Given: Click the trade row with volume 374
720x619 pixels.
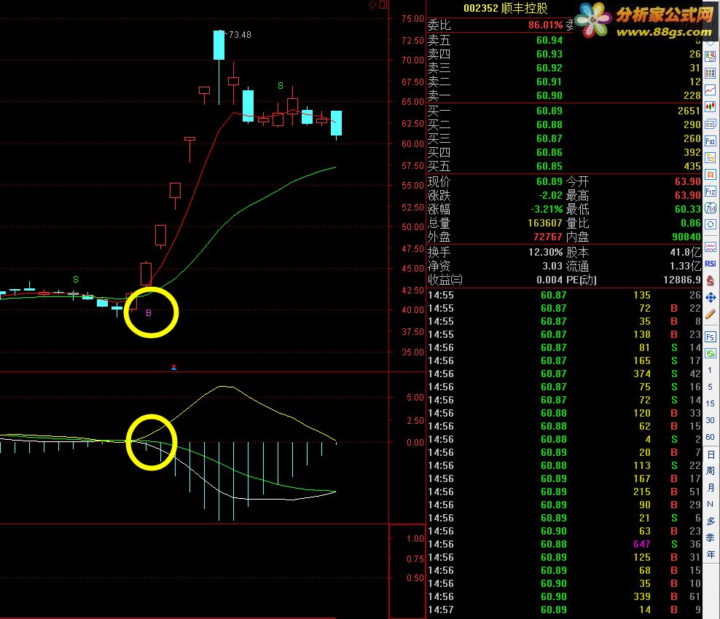Looking at the screenshot, I should click(x=564, y=374).
